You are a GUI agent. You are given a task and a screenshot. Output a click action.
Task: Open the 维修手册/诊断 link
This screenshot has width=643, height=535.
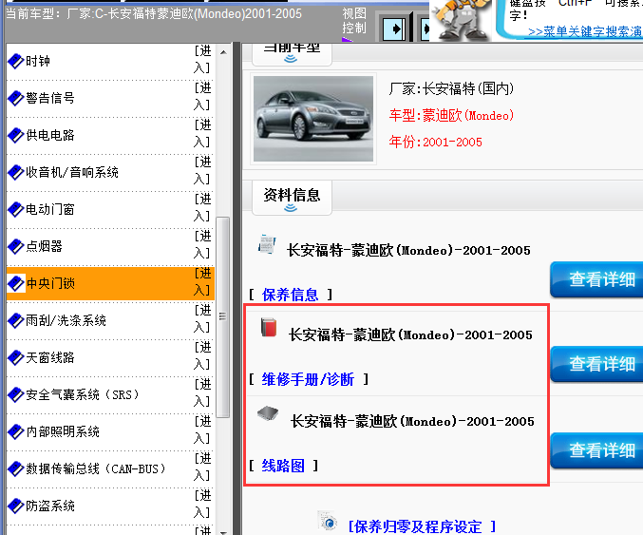point(308,379)
